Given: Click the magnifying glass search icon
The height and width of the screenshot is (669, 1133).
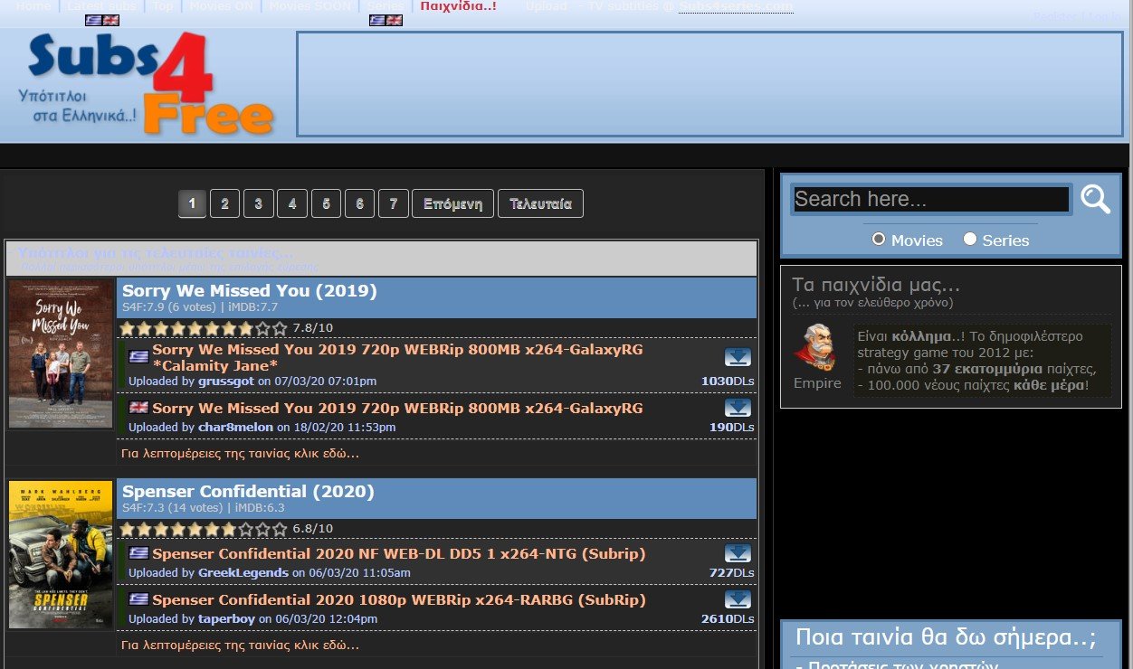Looking at the screenshot, I should click(1096, 199).
